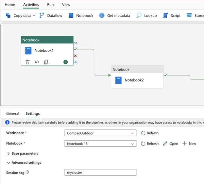Open the Run menu tab
Viewport: 204px width, 184px height.
click(50, 5)
